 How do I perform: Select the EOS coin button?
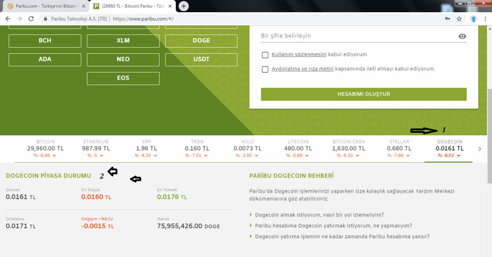[123, 78]
